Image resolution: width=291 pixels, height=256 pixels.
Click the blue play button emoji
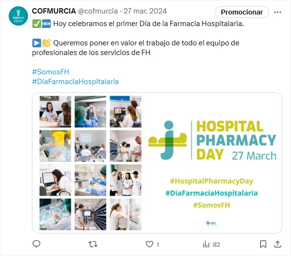pyautogui.click(x=37, y=43)
